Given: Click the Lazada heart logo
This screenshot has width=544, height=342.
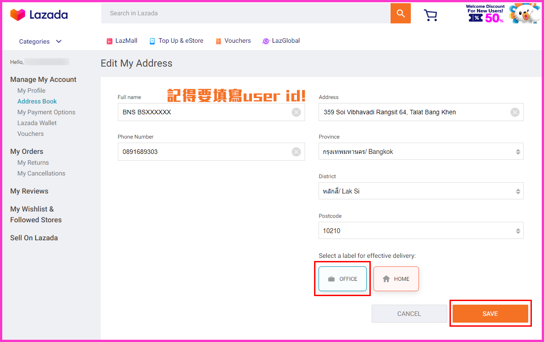Looking at the screenshot, I should click(x=18, y=15).
